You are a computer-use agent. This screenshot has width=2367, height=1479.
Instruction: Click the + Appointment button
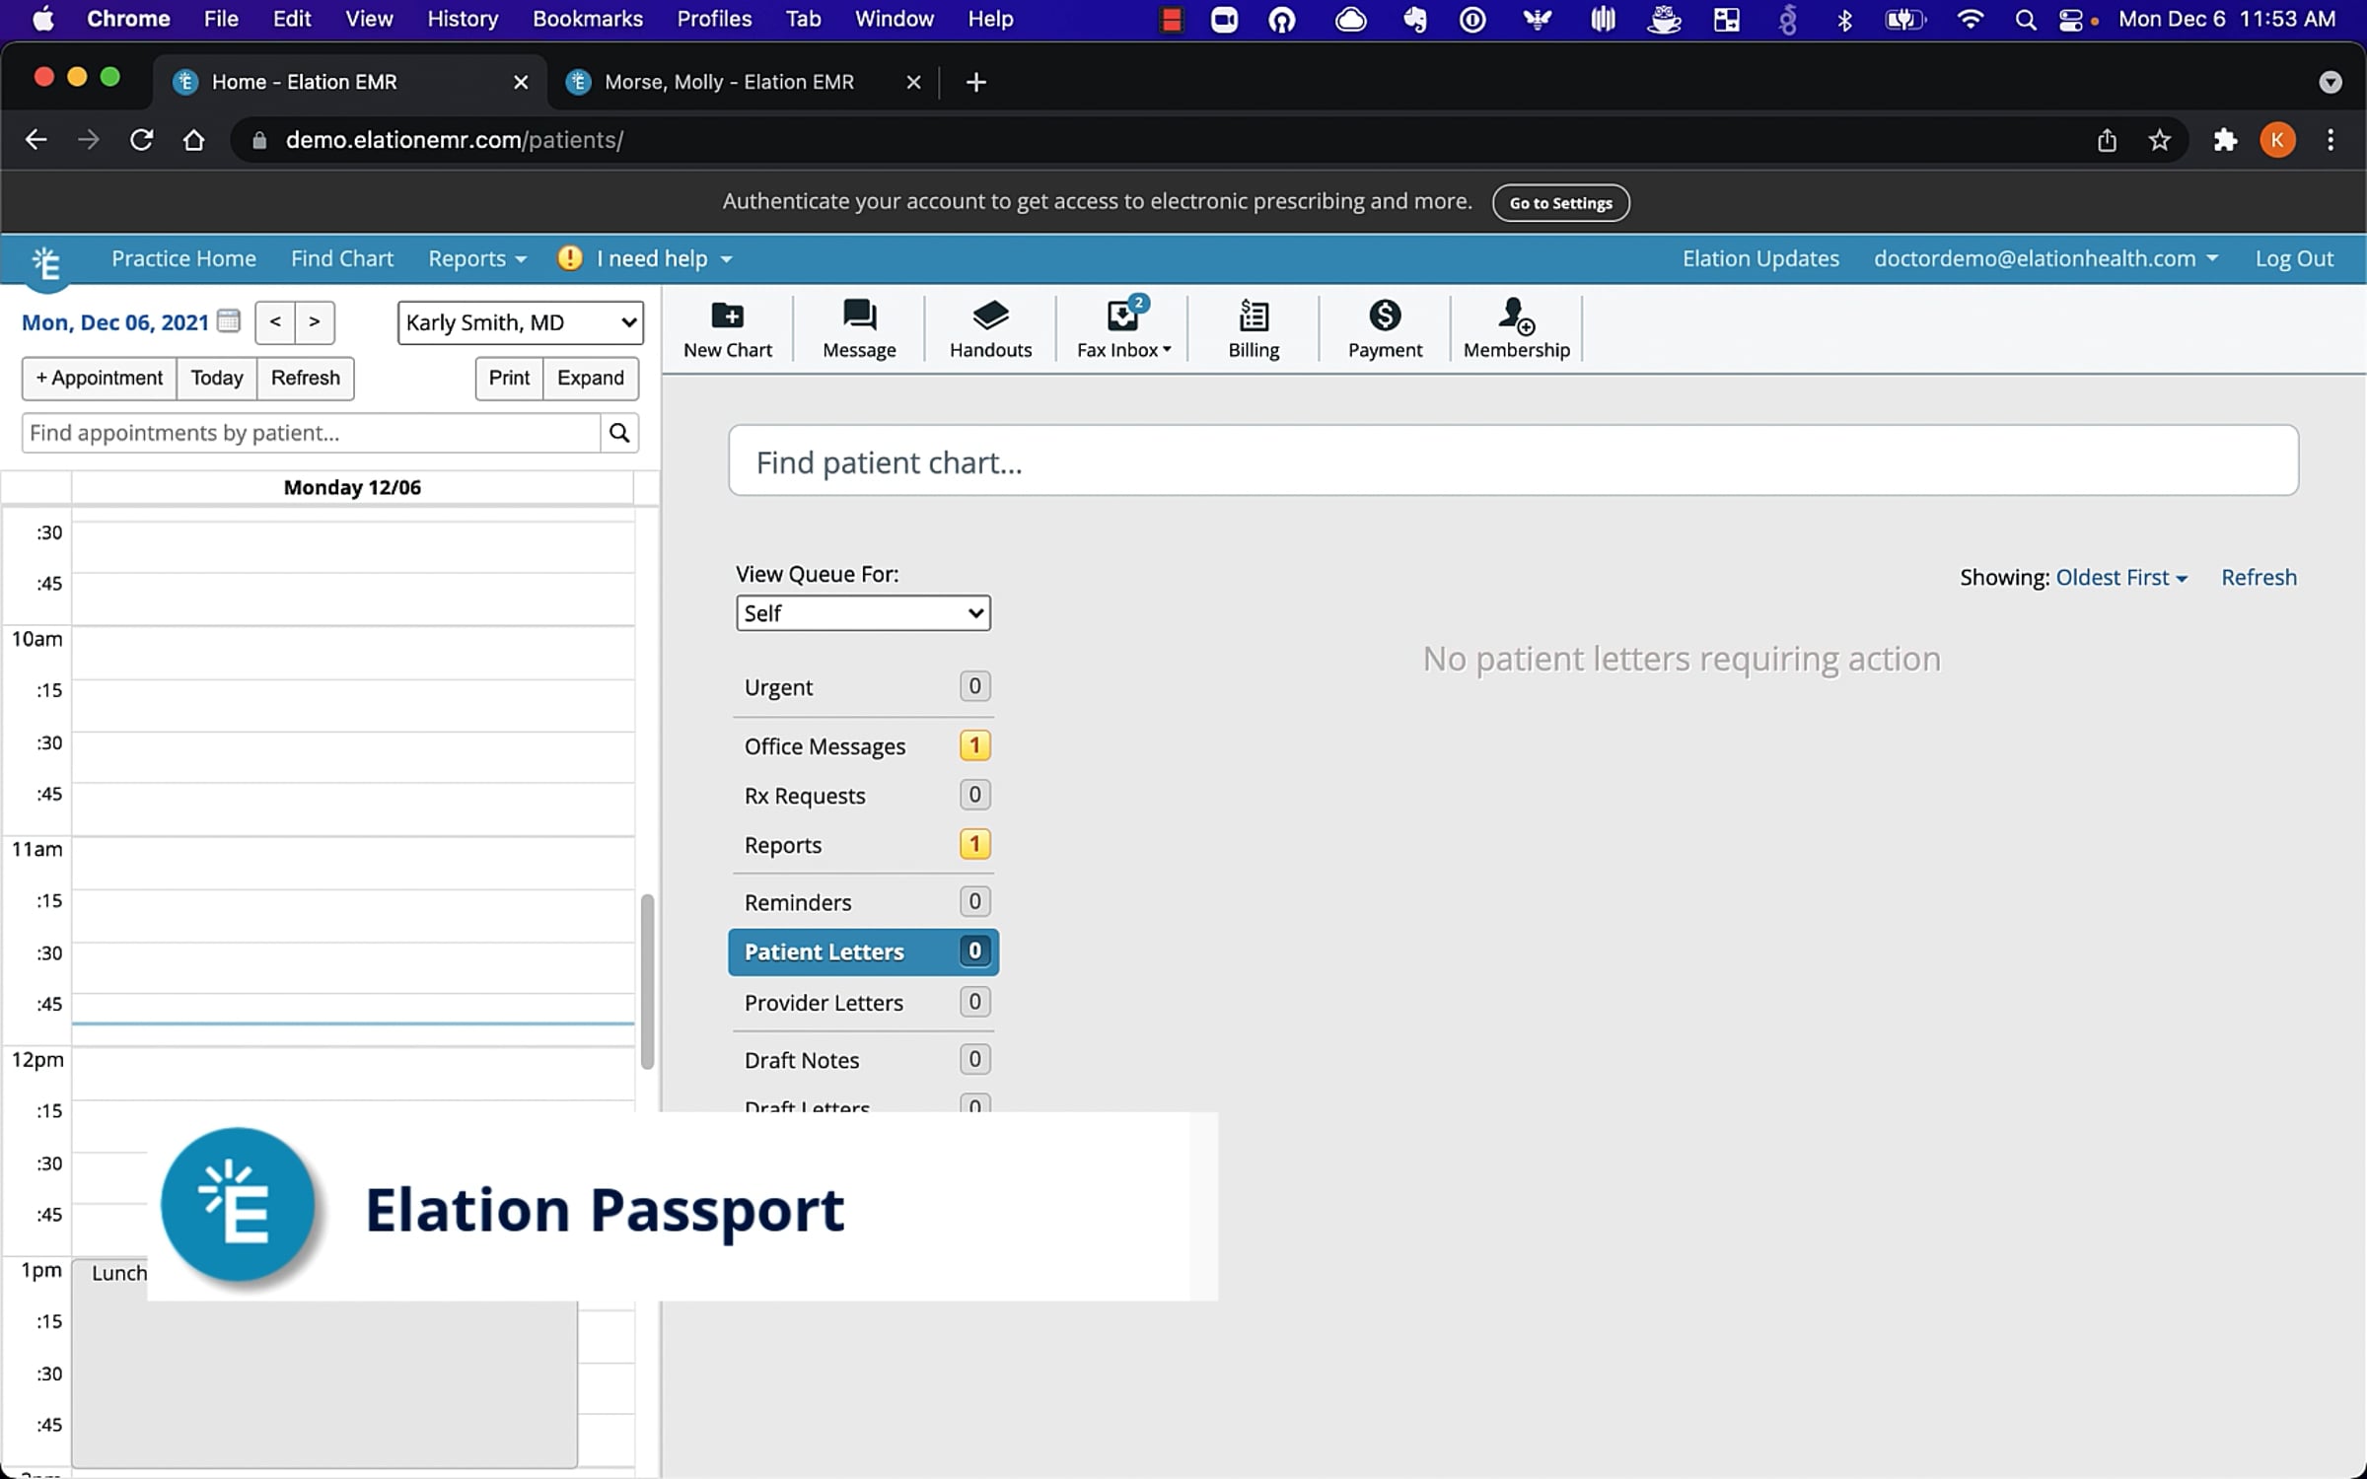coord(99,378)
